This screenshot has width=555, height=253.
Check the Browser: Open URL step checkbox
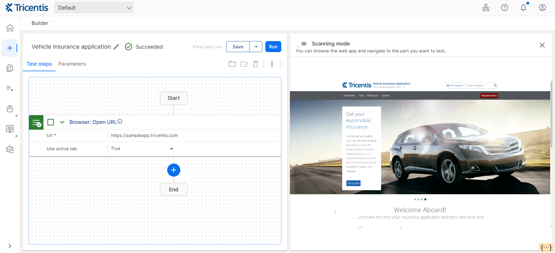click(x=51, y=122)
